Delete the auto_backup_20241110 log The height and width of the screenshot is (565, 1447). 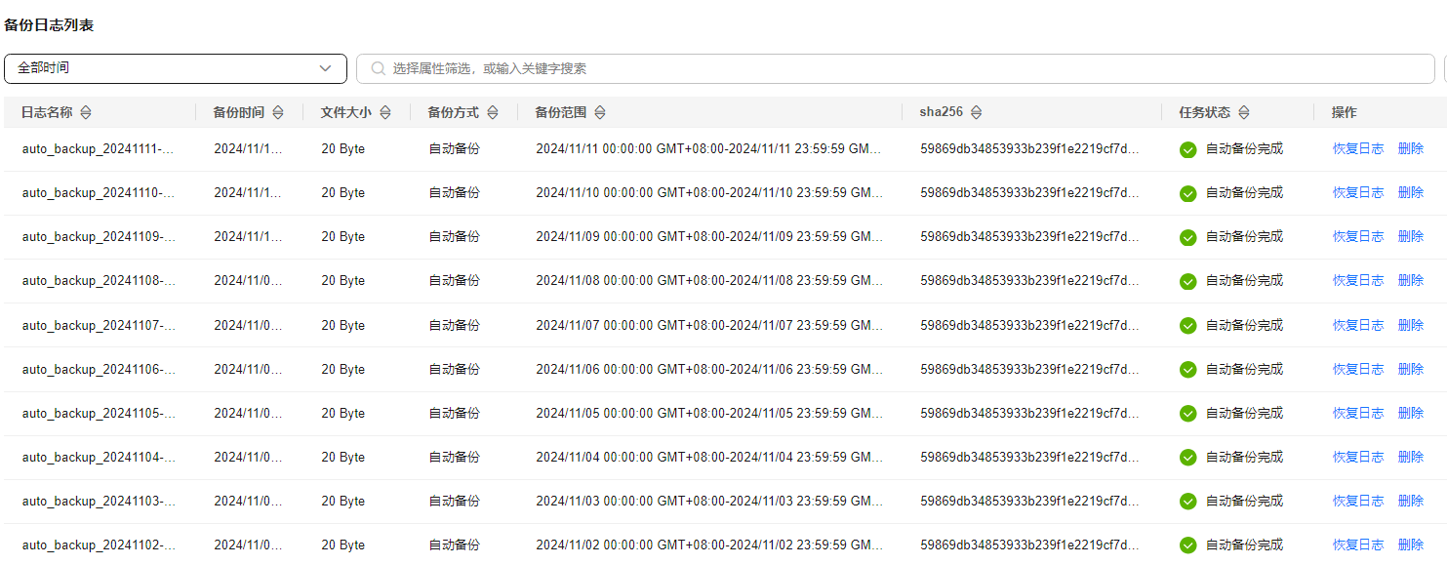pos(1411,192)
